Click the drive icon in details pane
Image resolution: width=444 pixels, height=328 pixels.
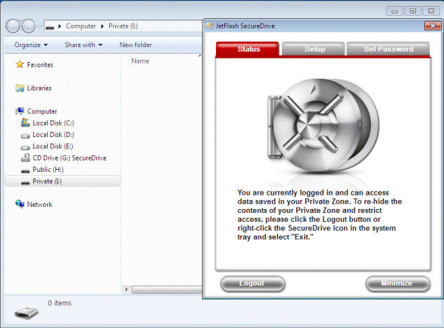[27, 313]
